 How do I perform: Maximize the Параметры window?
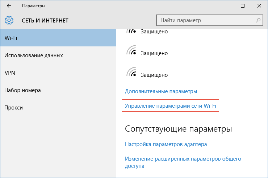coord(243,6)
